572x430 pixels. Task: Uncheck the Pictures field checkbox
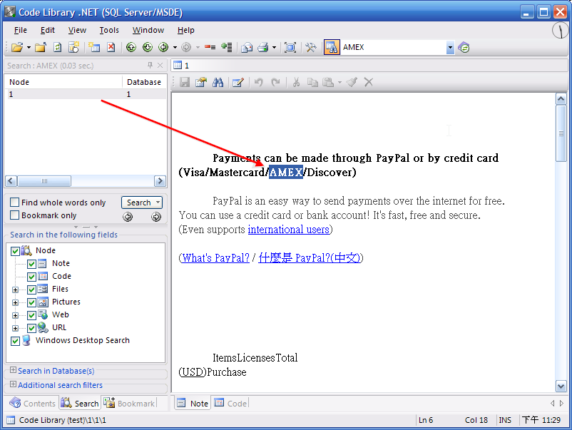click(x=31, y=302)
